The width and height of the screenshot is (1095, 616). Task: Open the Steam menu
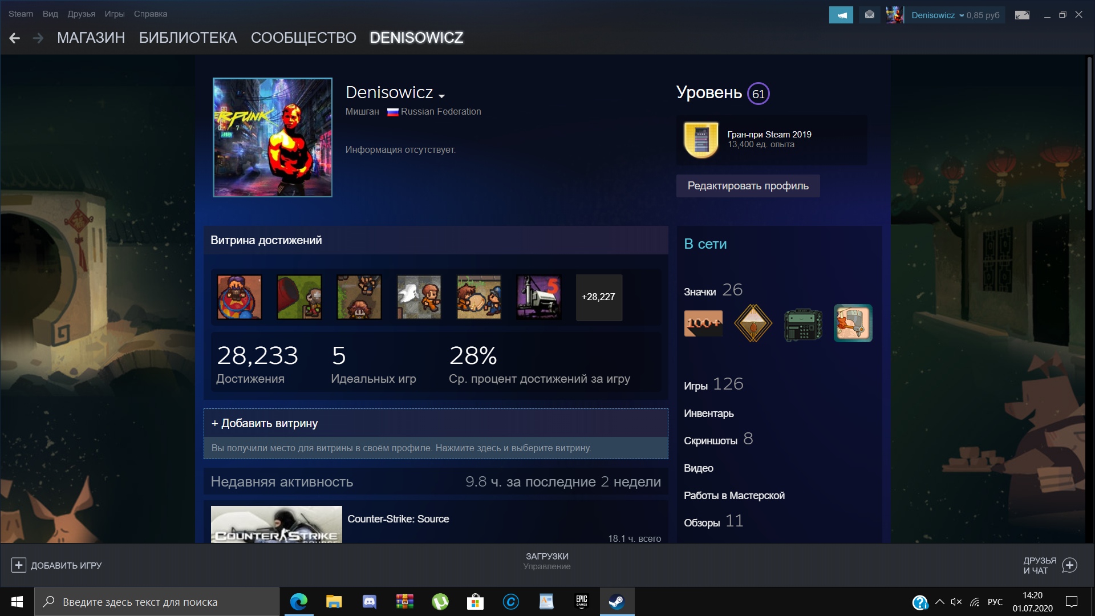21,14
